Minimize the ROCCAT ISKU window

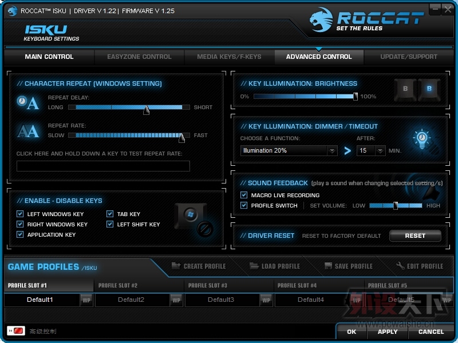(435, 9)
